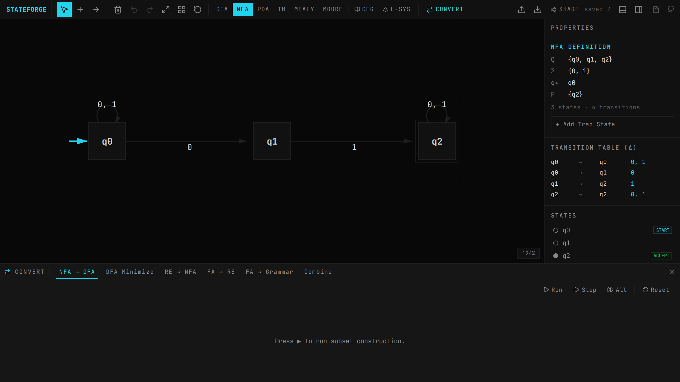Select the q1 state radio circle
680x382 pixels.
(x=556, y=243)
